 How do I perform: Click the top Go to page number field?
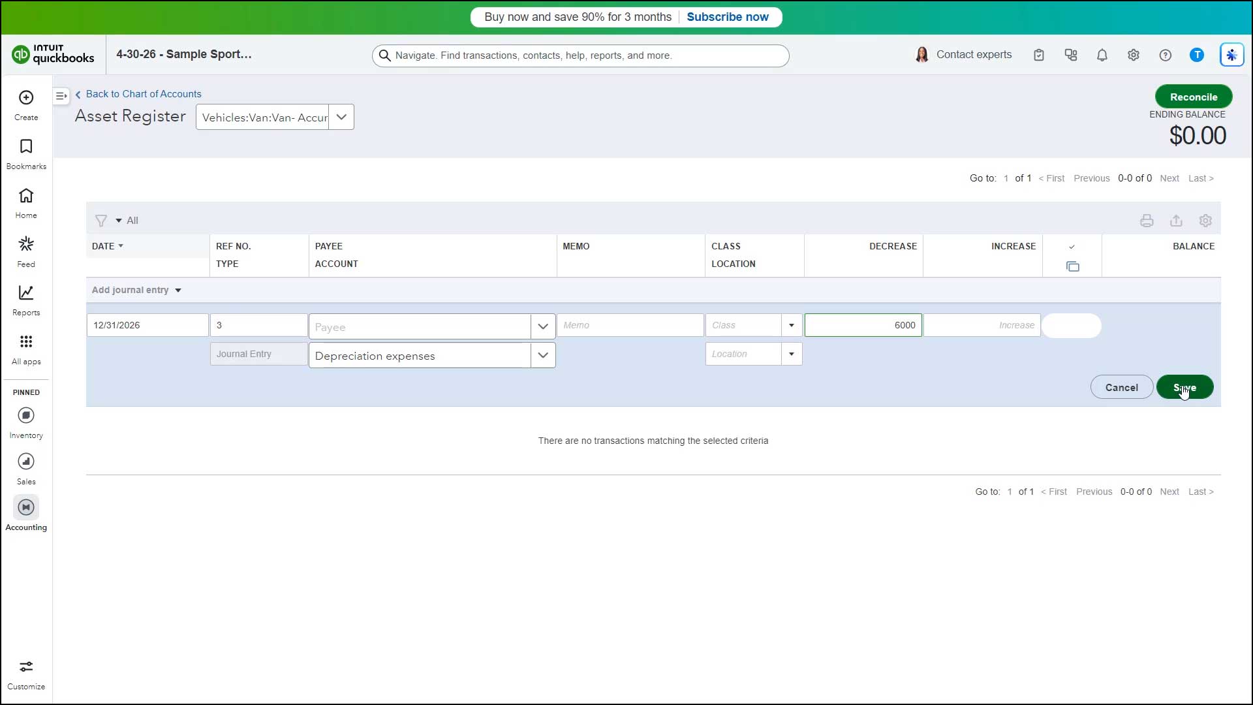pos(1006,178)
